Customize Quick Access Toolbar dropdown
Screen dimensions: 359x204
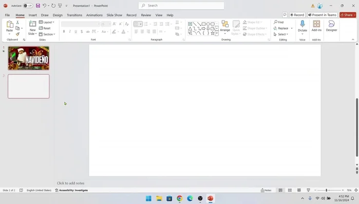point(66,6)
